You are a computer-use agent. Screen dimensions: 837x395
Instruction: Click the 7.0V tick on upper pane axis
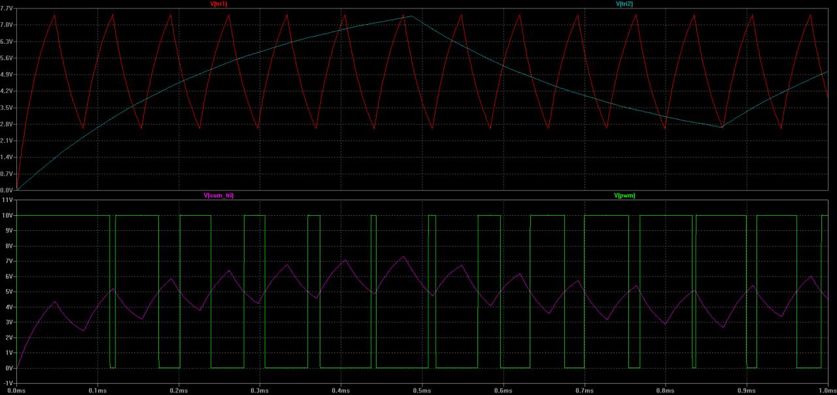[7, 25]
